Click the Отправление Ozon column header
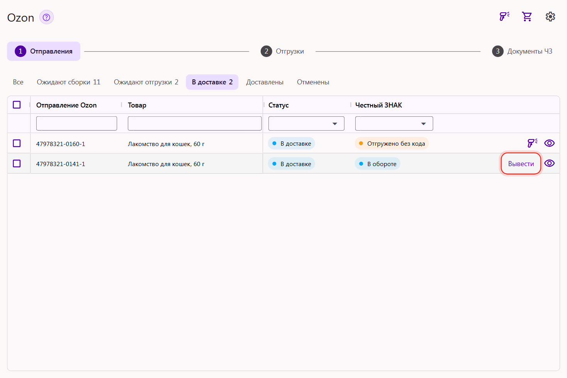 [x=66, y=105]
